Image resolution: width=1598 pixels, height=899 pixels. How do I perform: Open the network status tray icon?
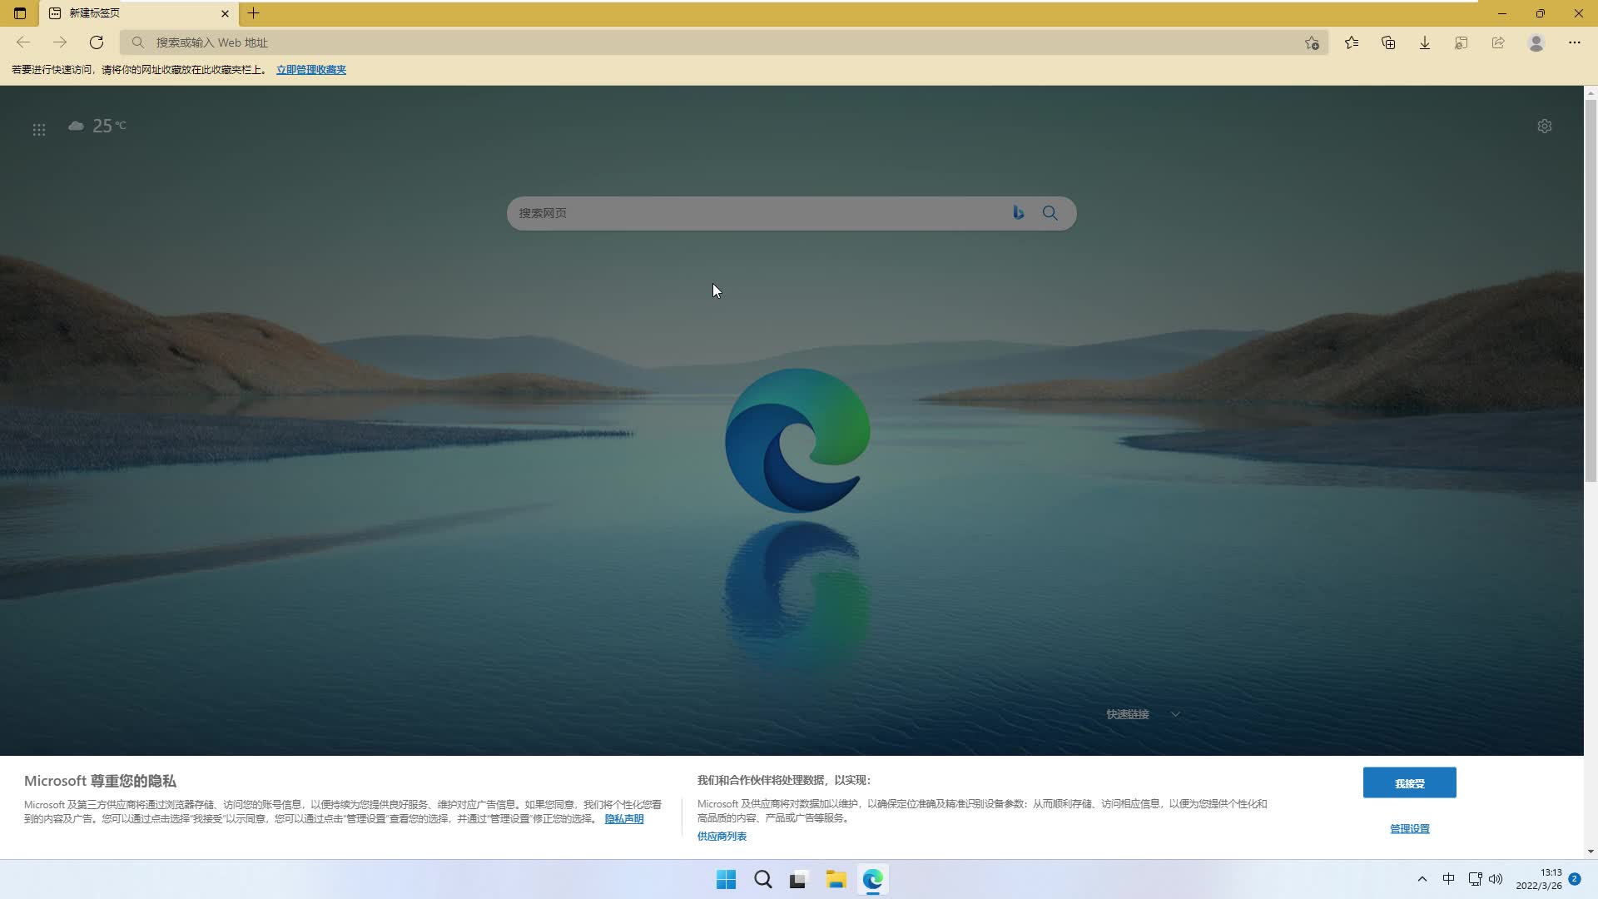pos(1475,879)
